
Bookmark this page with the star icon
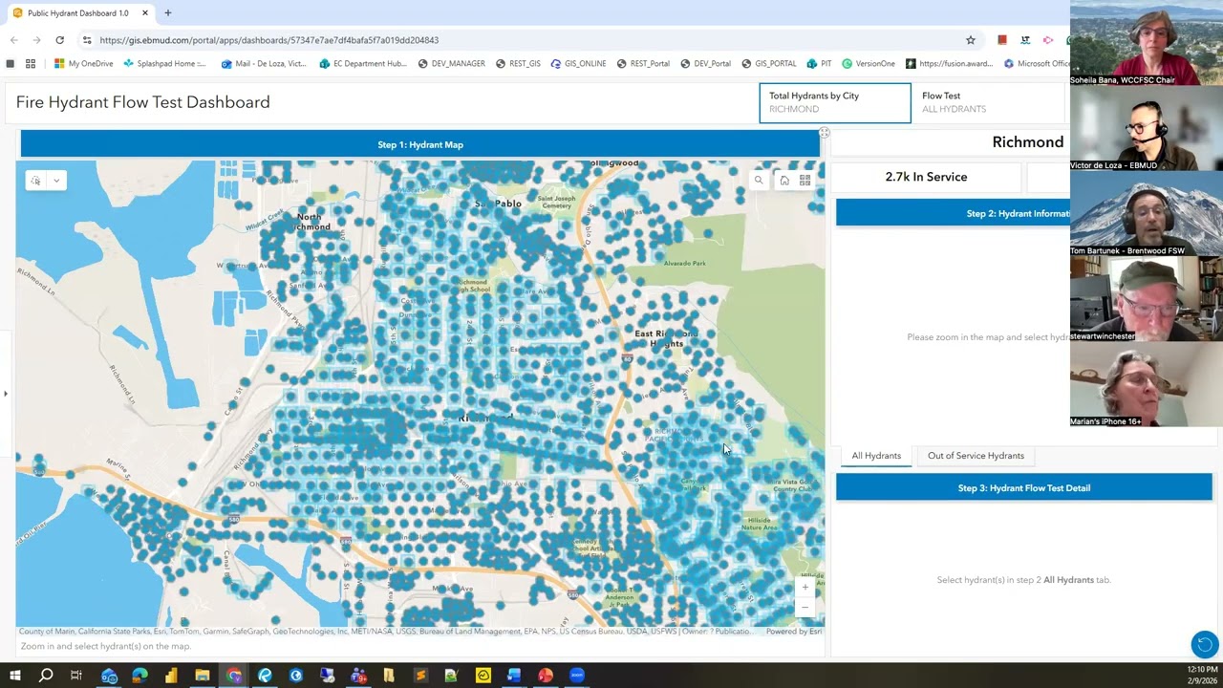pyautogui.click(x=971, y=40)
